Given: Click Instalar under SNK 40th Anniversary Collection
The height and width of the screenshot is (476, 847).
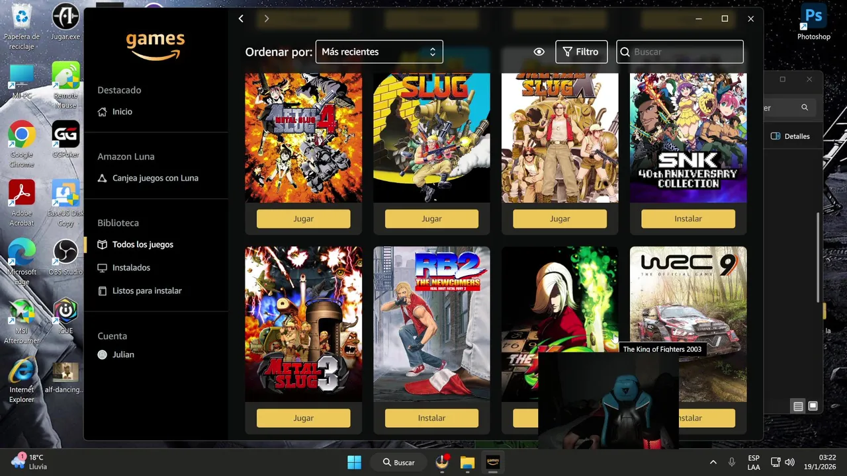Looking at the screenshot, I should [688, 219].
